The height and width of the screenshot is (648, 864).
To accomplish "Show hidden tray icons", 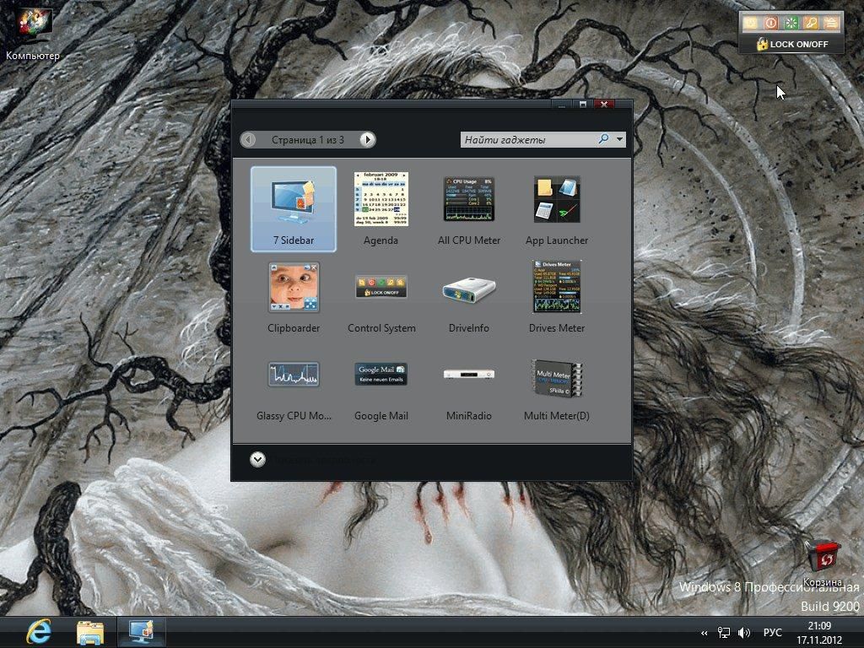I will tap(704, 633).
